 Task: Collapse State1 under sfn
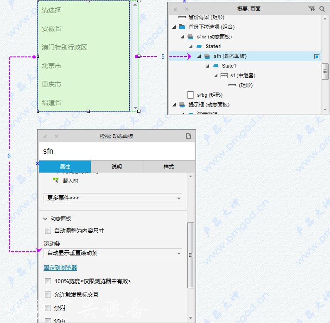207,66
